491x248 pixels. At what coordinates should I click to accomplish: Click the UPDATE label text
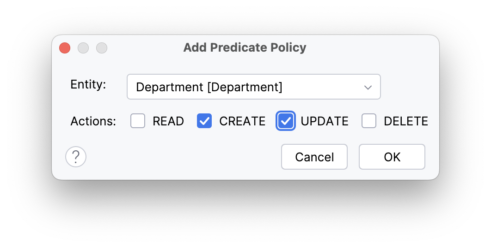[325, 121]
